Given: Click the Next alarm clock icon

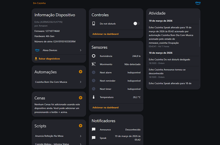Looking at the screenshot, I should tap(94, 72).
